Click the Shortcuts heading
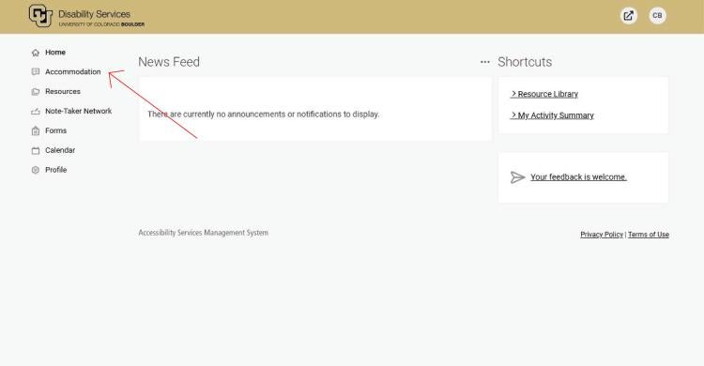The image size is (704, 366). 525,62
